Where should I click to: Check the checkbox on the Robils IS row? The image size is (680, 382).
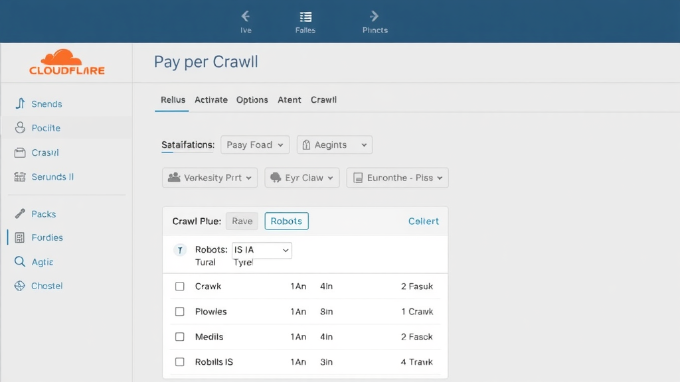click(x=179, y=362)
